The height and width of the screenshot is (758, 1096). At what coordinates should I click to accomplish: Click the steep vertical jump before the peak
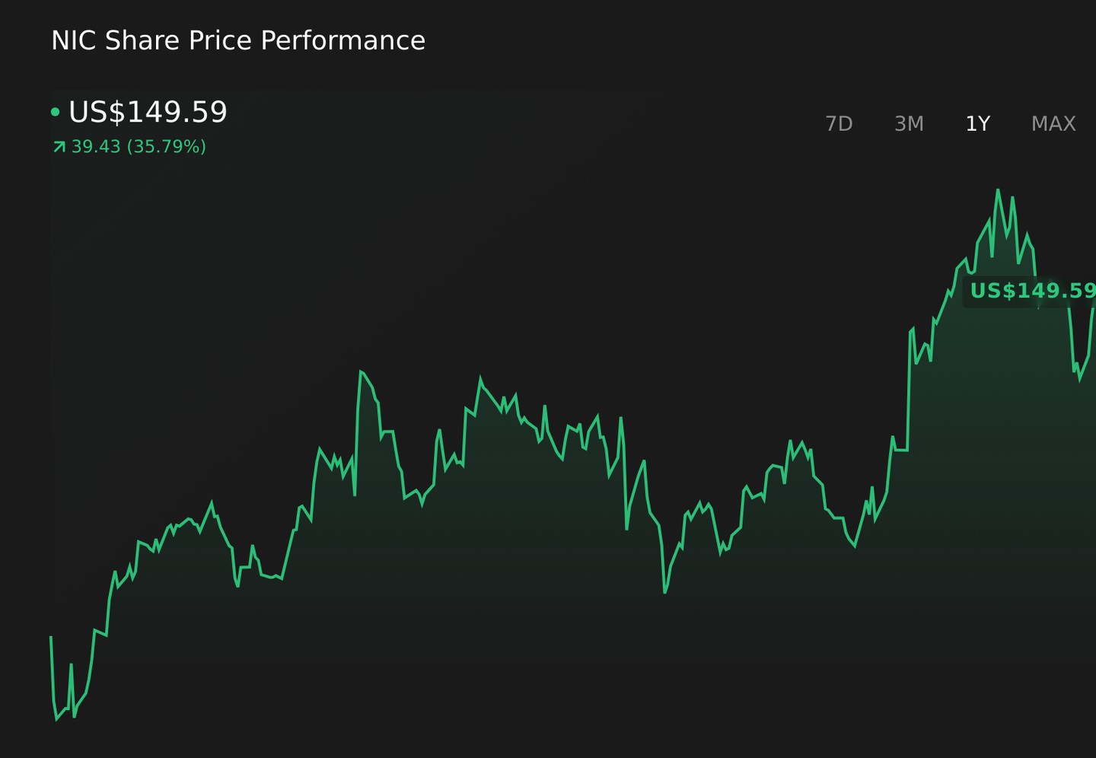(909, 388)
